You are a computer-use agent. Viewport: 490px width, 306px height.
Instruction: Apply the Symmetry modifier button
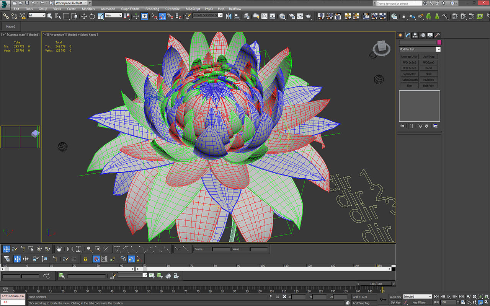pyautogui.click(x=409, y=74)
